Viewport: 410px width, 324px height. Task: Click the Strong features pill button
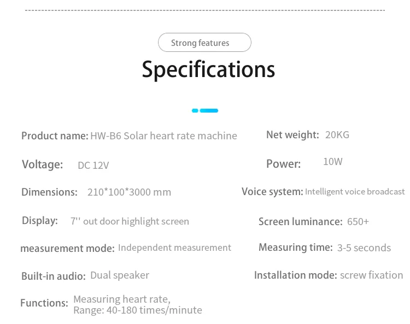pos(204,43)
